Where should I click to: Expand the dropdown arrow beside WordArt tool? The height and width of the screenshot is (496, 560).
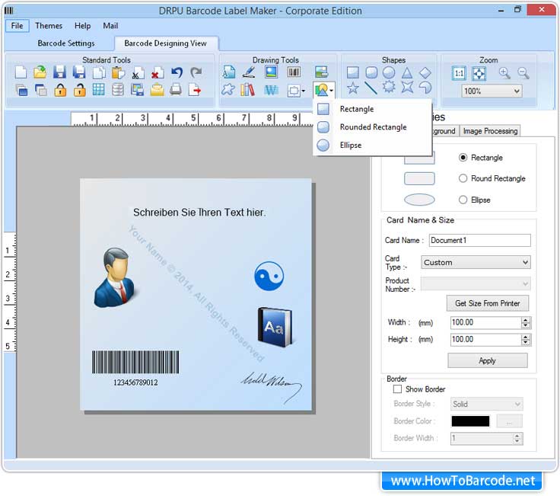tap(304, 91)
